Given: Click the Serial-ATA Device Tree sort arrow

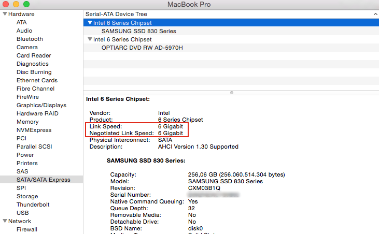Looking at the screenshot, I should coord(375,14).
